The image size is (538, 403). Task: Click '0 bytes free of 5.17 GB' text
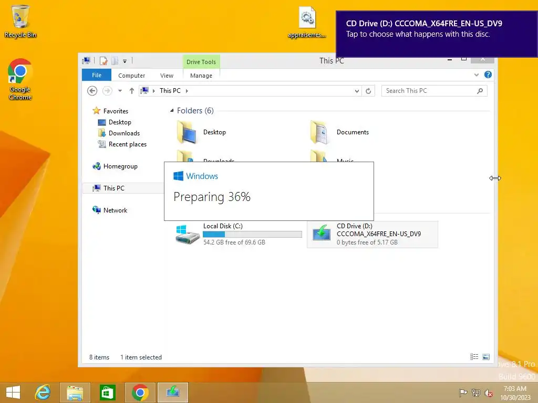(367, 242)
